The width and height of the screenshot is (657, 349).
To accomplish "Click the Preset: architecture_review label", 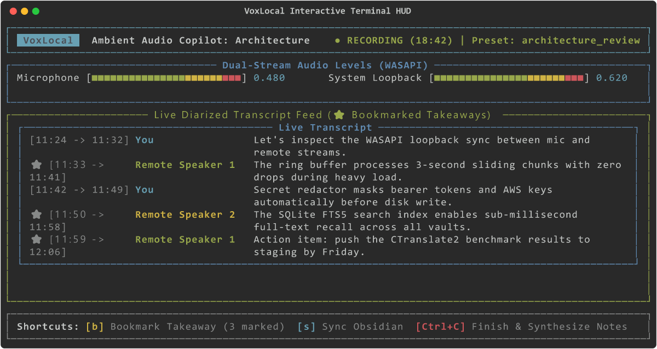I will tap(556, 40).
